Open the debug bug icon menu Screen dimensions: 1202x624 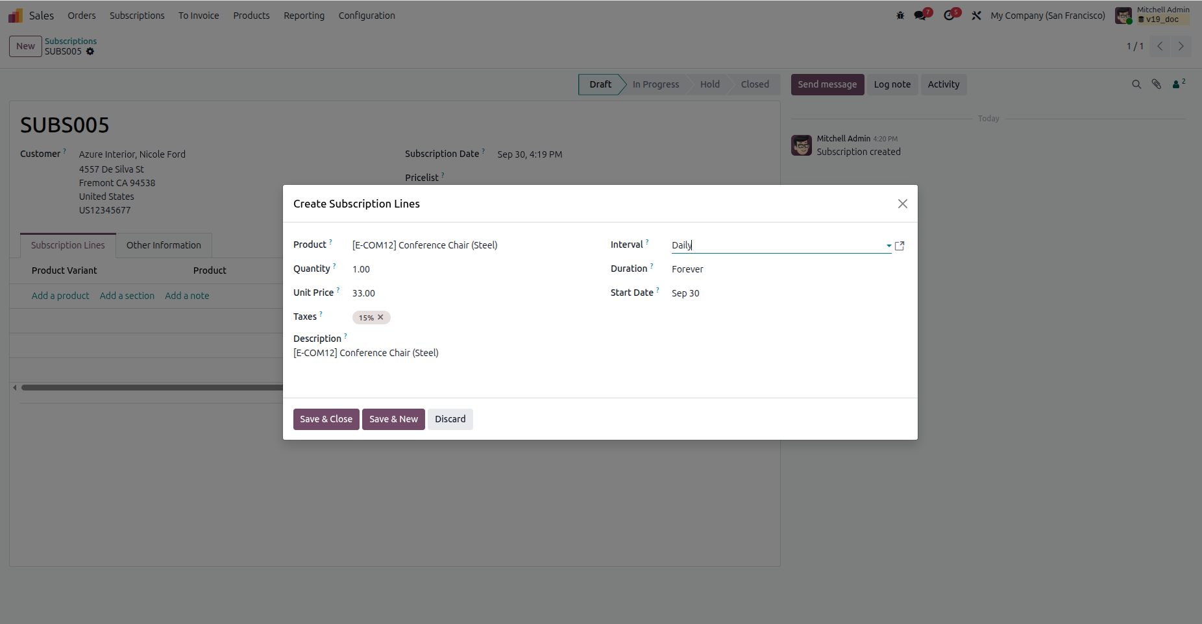tap(900, 16)
